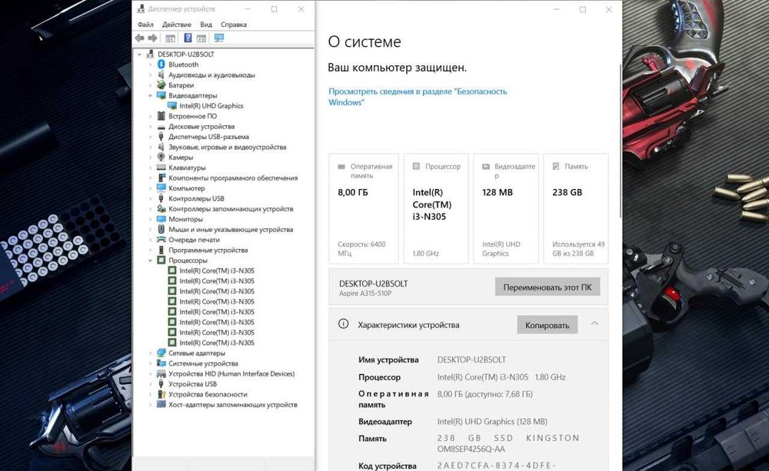
Task: Select the Контроллеры USB icon
Action: click(x=161, y=198)
